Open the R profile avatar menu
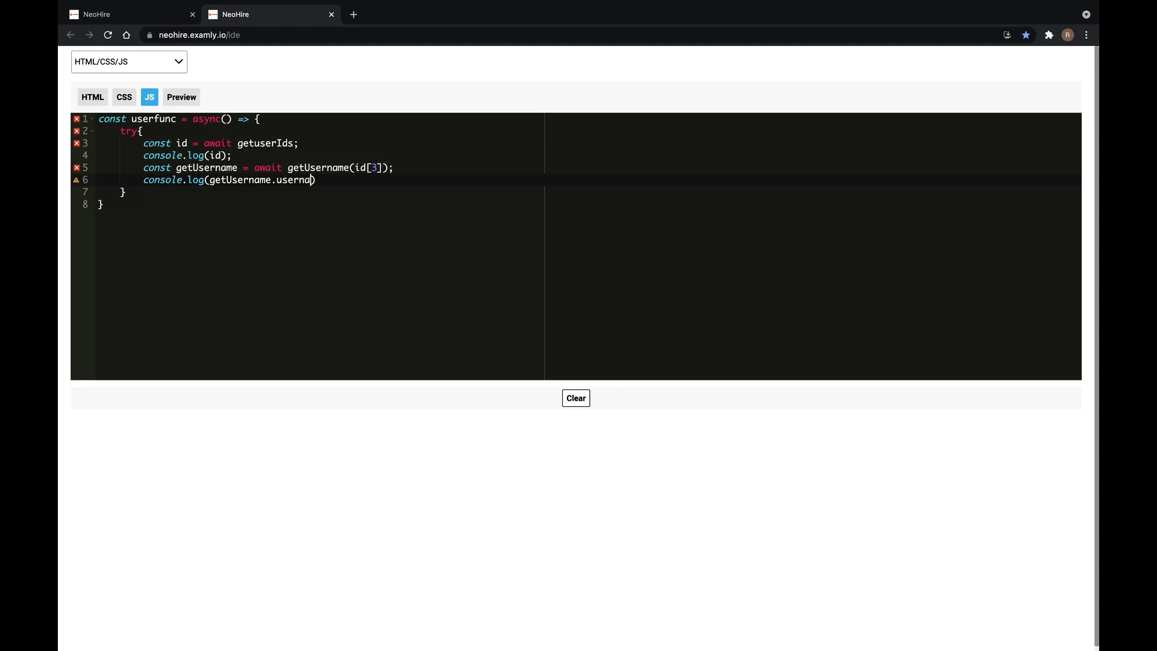Image resolution: width=1157 pixels, height=651 pixels. [1068, 35]
